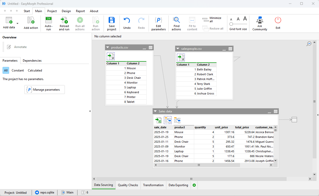Click the Add action icon
Viewport: 319px width, 196px height.
(x=31, y=20)
